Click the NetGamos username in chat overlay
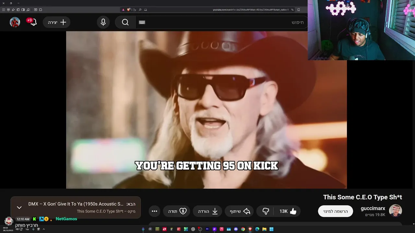Viewport: 415px width, 233px height. click(66, 219)
